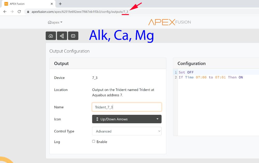Image resolution: width=259 pixels, height=163 pixels.
Task: Click the APEX Fusion tab favicon
Action: click(6, 4)
